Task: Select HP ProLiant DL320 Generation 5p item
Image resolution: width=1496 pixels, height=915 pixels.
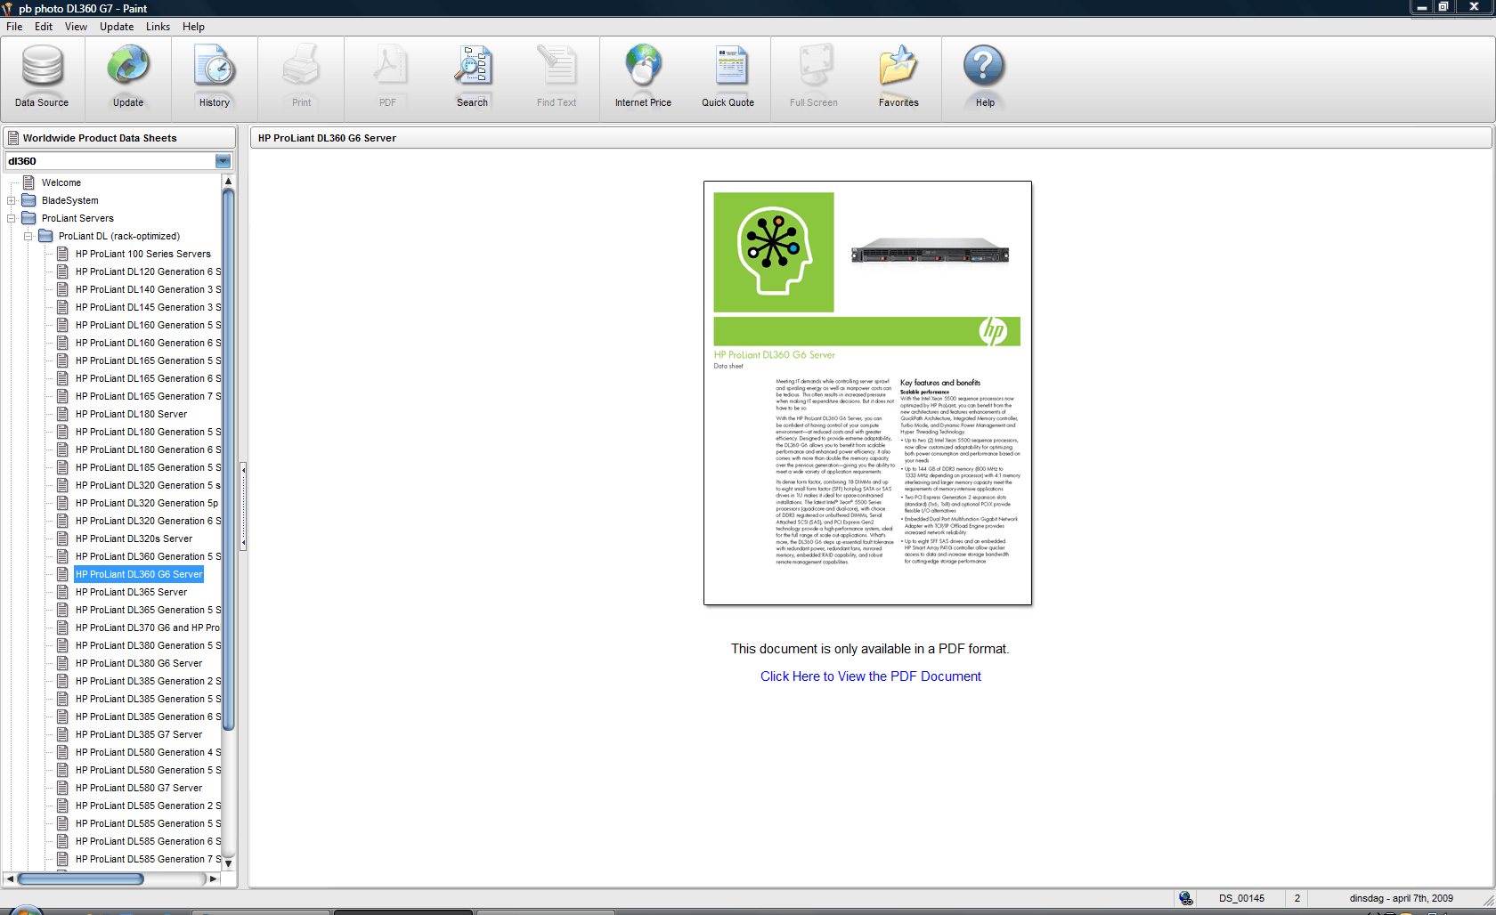Action: [147, 503]
